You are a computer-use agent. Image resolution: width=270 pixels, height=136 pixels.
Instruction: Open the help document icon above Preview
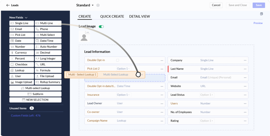click(x=261, y=14)
